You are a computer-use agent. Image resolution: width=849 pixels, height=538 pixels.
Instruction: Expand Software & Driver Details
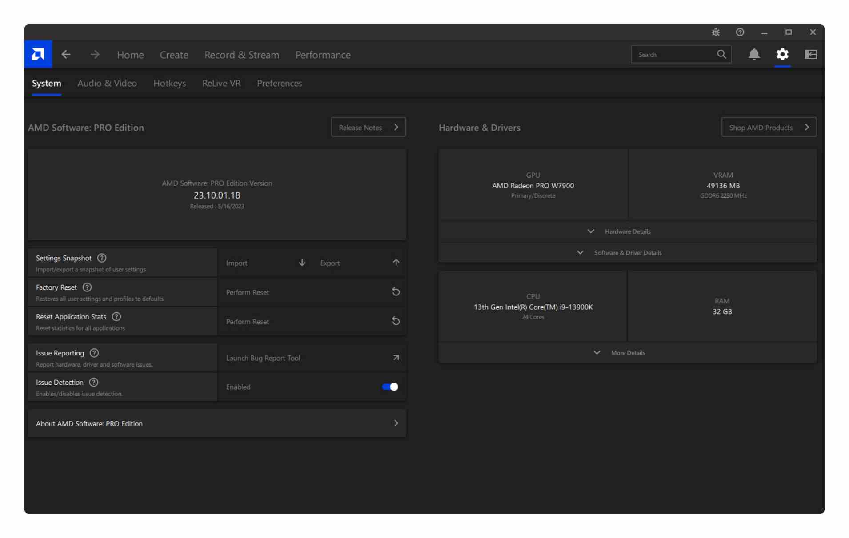click(x=627, y=252)
